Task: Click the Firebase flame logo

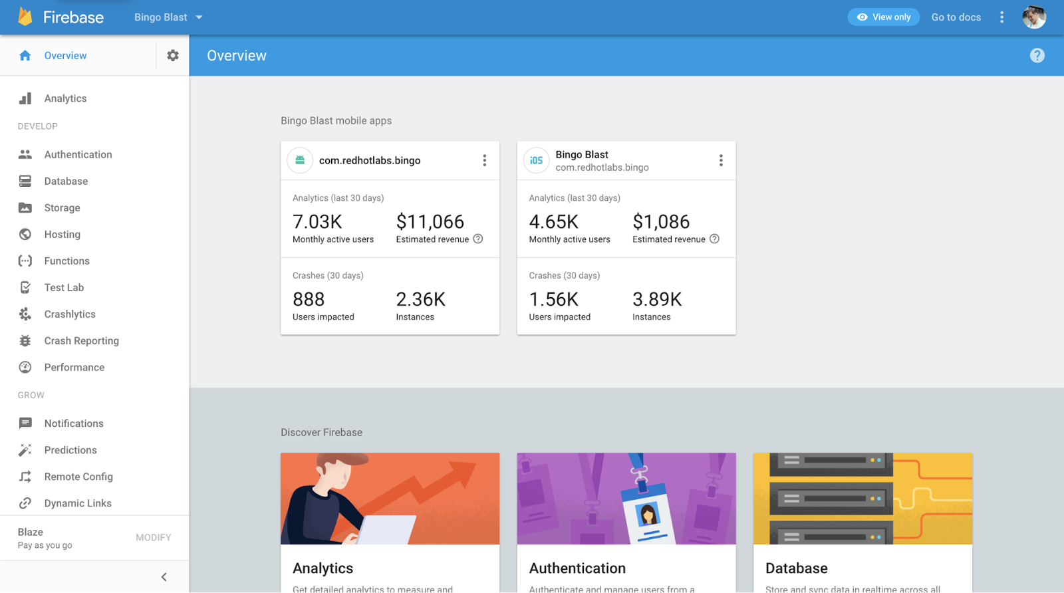Action: tap(25, 17)
